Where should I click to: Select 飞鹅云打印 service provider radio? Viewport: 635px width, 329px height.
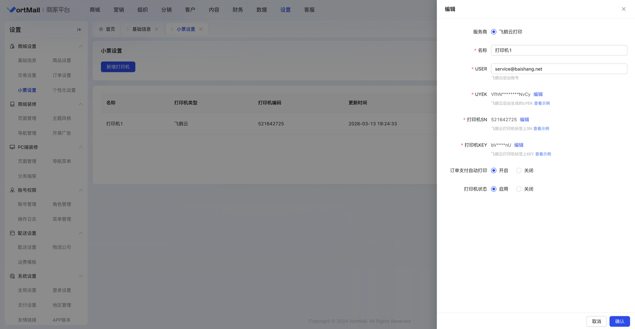[494, 32]
